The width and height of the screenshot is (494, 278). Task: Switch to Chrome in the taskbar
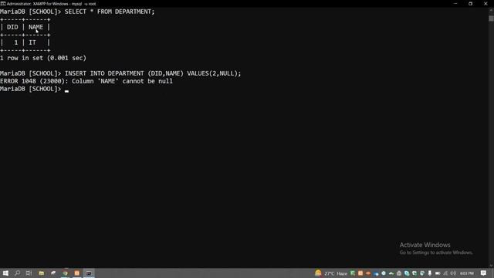click(65, 273)
